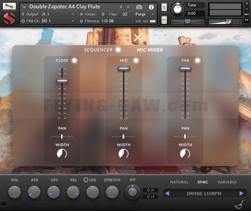Open the Purge dropdown menu
Viewport: 251px width, 211px height.
pos(145,14)
